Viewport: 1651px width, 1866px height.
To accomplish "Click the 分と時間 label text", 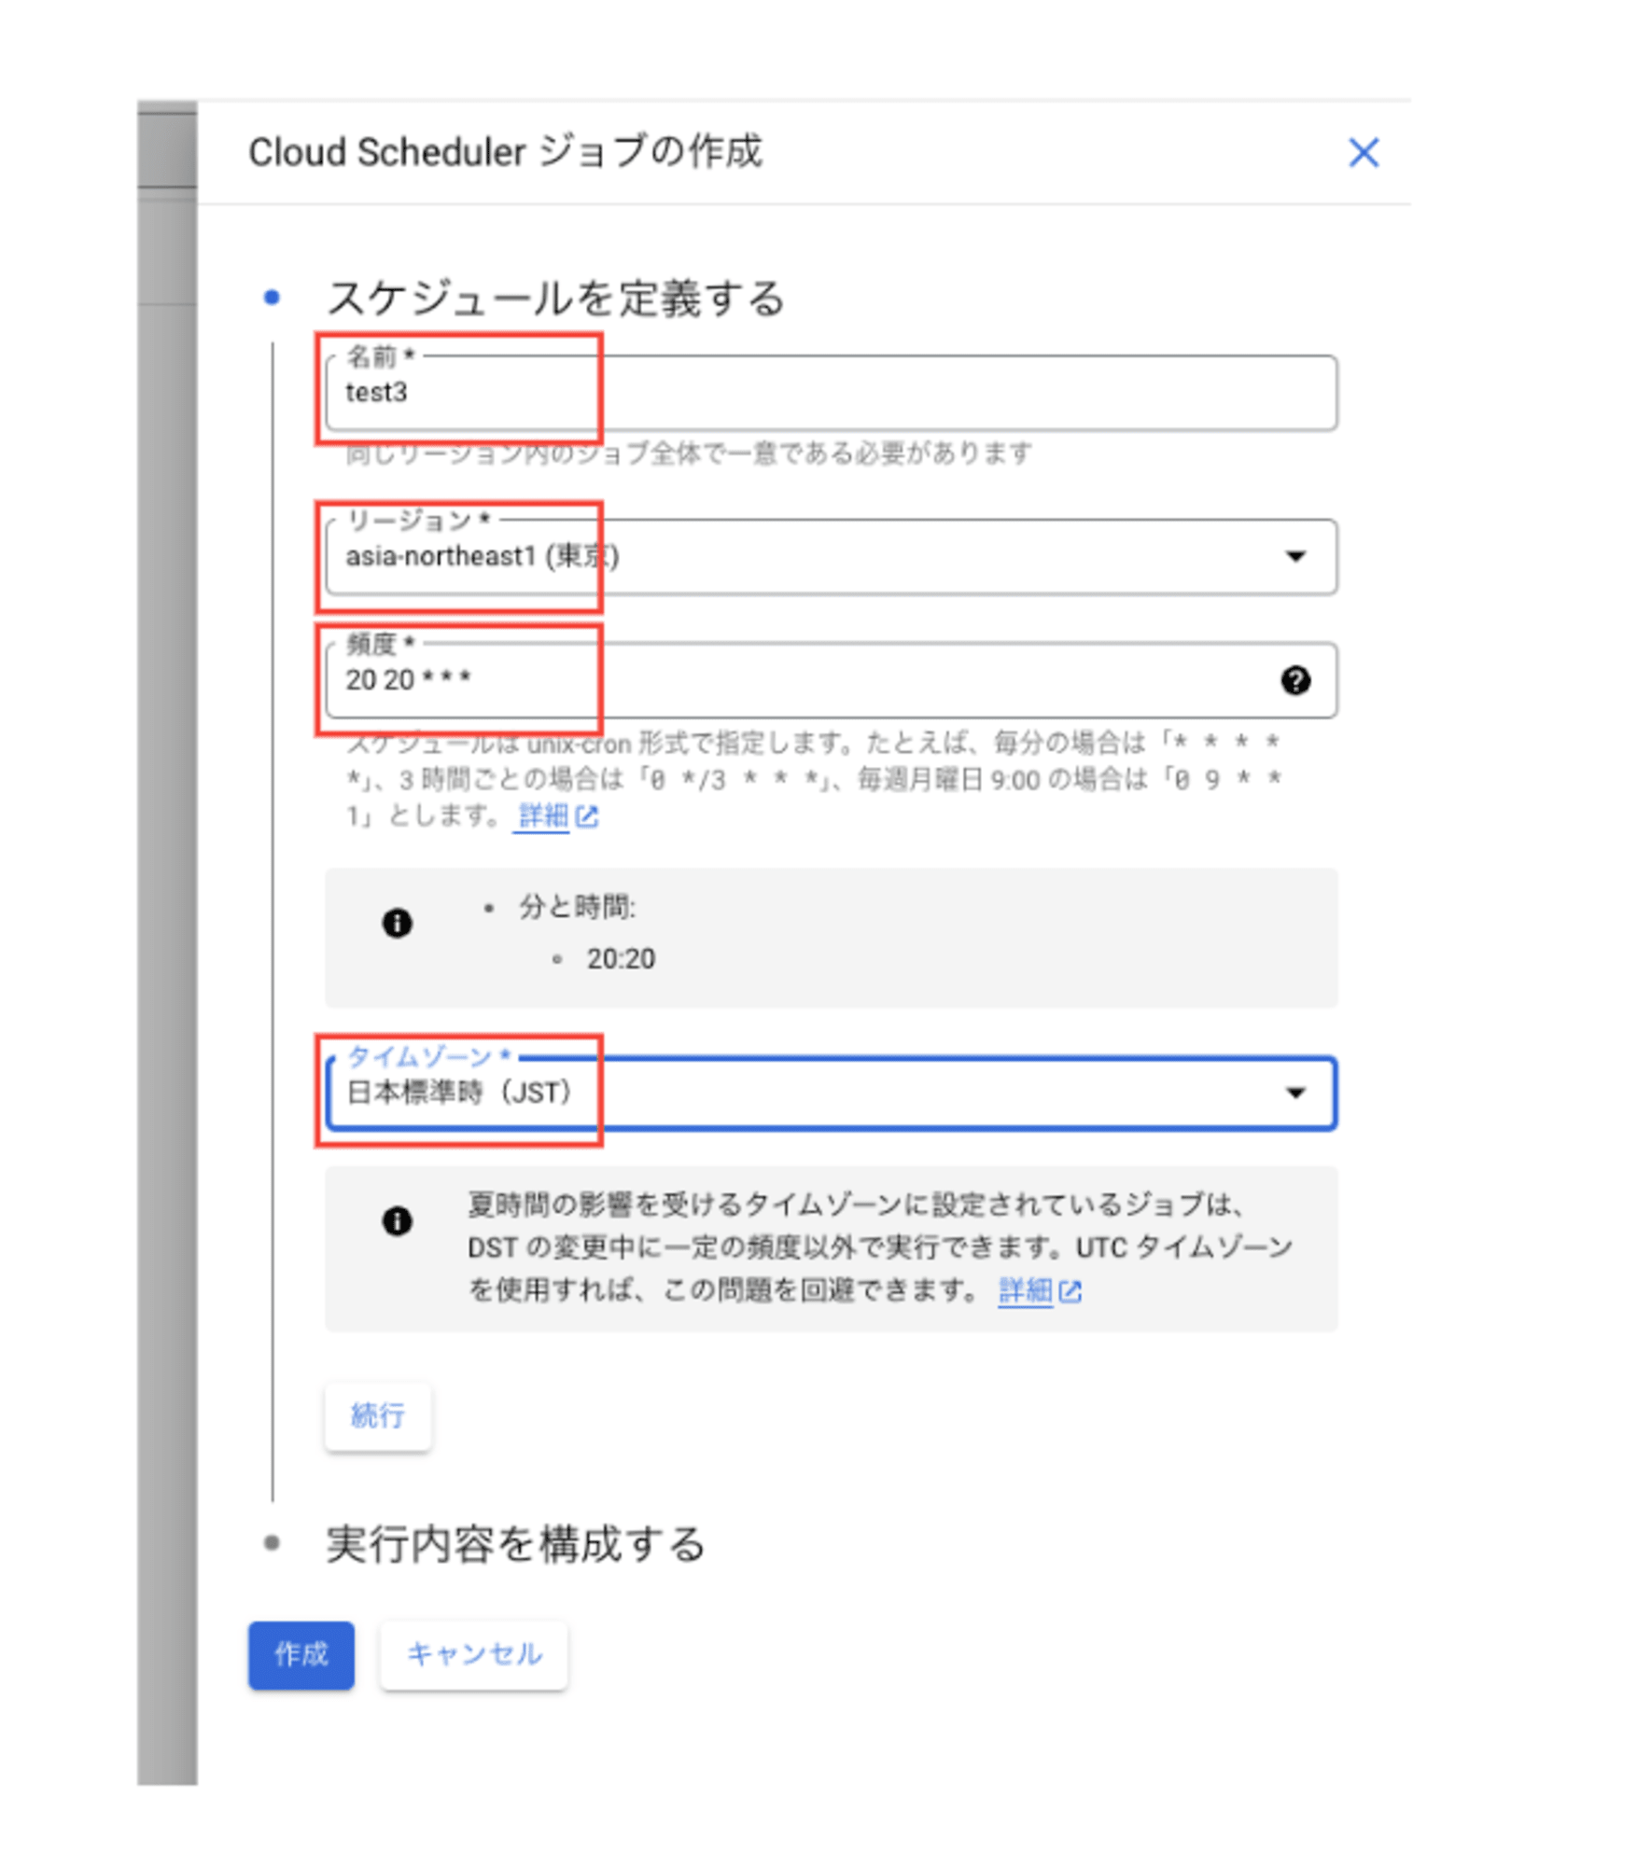I will click(577, 907).
